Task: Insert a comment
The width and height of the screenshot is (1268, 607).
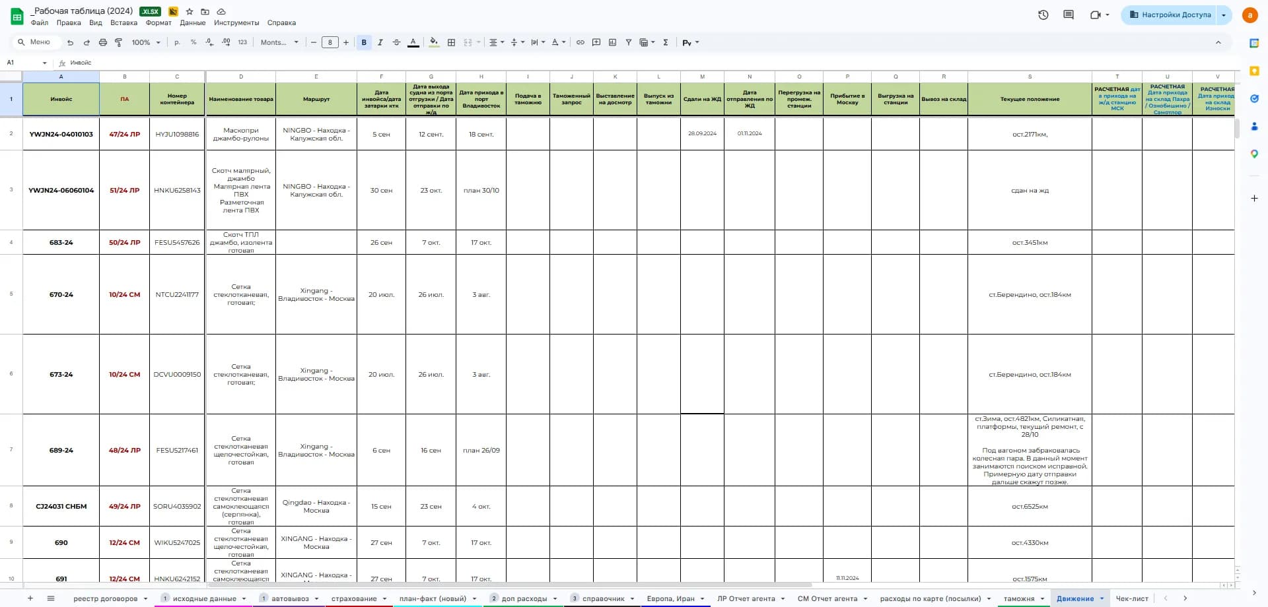Action: pos(596,42)
